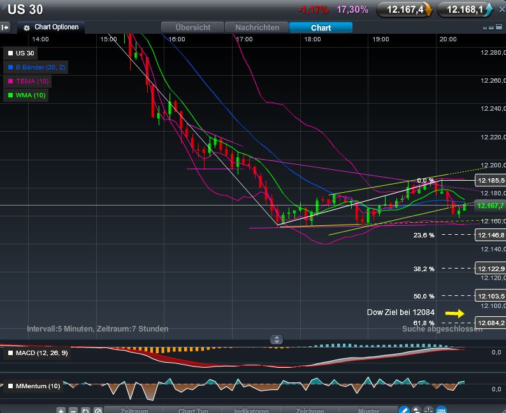Open the Chart Typ menu

193,410
